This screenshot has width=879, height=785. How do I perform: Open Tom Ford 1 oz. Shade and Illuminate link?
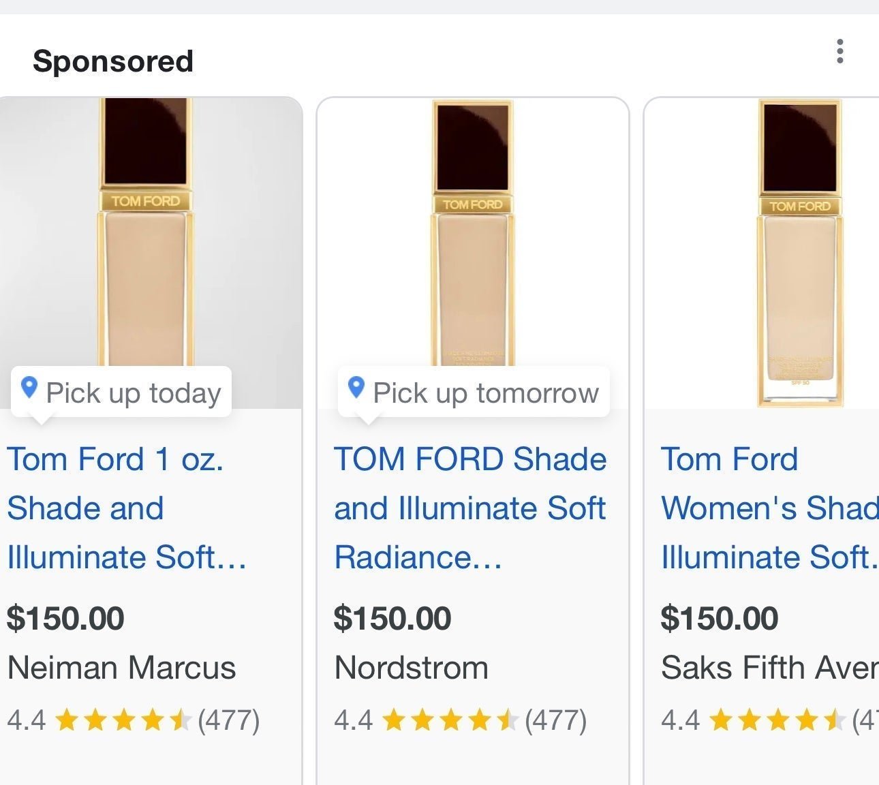[x=127, y=508]
